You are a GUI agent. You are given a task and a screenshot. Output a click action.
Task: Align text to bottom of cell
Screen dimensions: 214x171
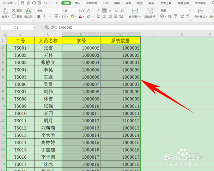110,10
